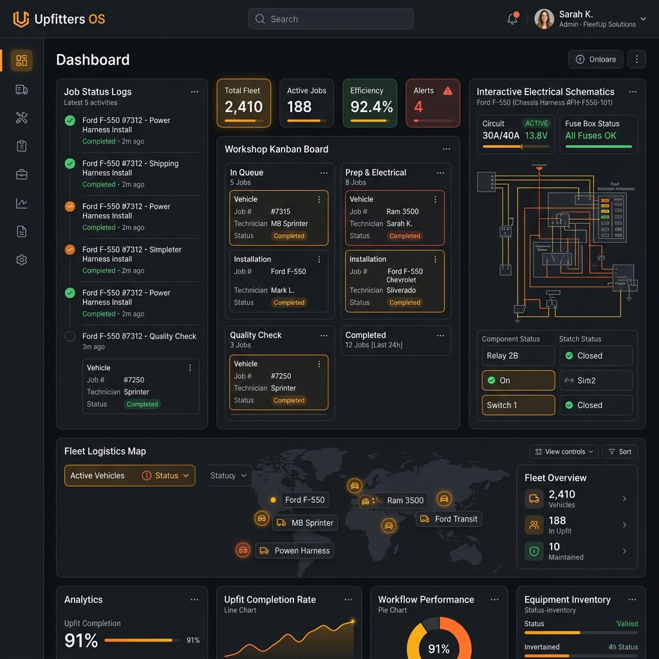Open the In Queue column menu
Image resolution: width=659 pixels, height=659 pixels.
pyautogui.click(x=324, y=172)
